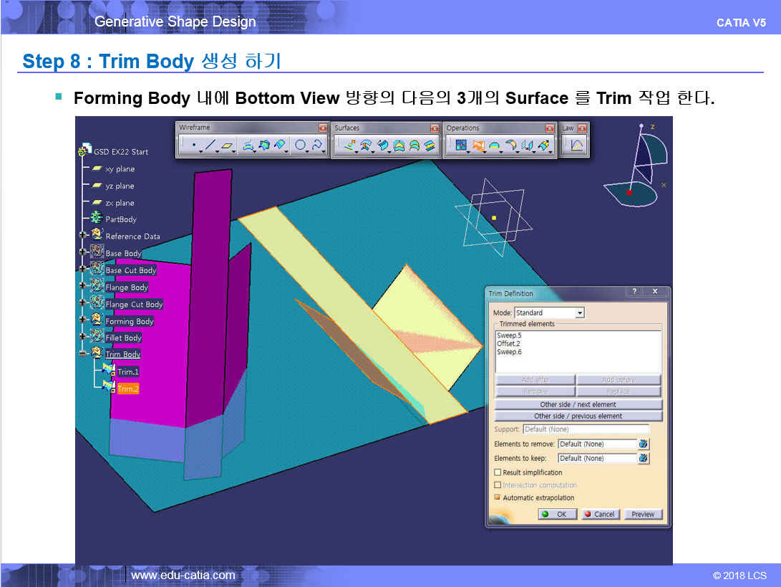Click the Join icon in Operations toolbar
This screenshot has height=587, width=781.
click(461, 145)
